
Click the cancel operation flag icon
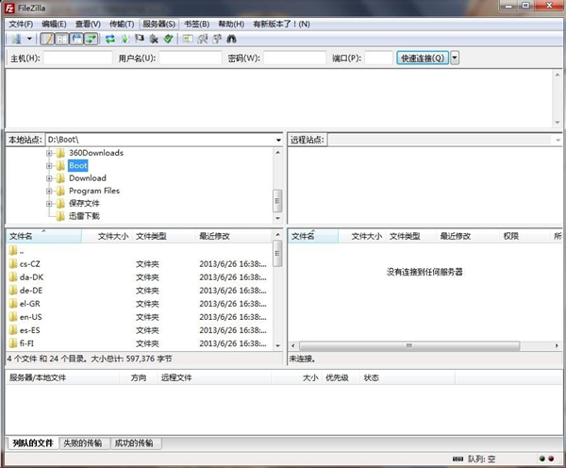click(x=140, y=39)
